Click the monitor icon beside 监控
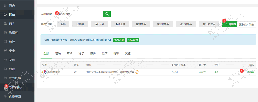258x102 pixels. tap(5, 42)
